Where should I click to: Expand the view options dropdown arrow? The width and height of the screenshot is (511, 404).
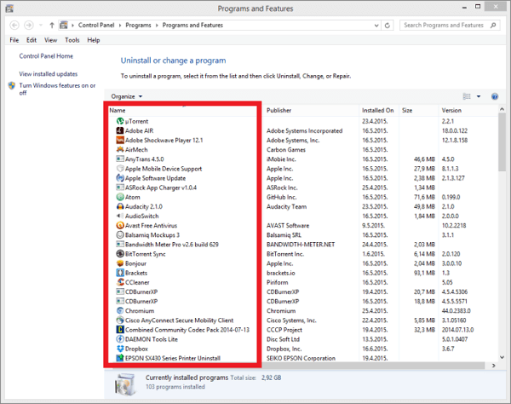(x=479, y=96)
